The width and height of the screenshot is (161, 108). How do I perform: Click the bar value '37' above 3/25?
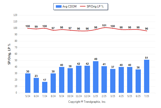pos(113,67)
